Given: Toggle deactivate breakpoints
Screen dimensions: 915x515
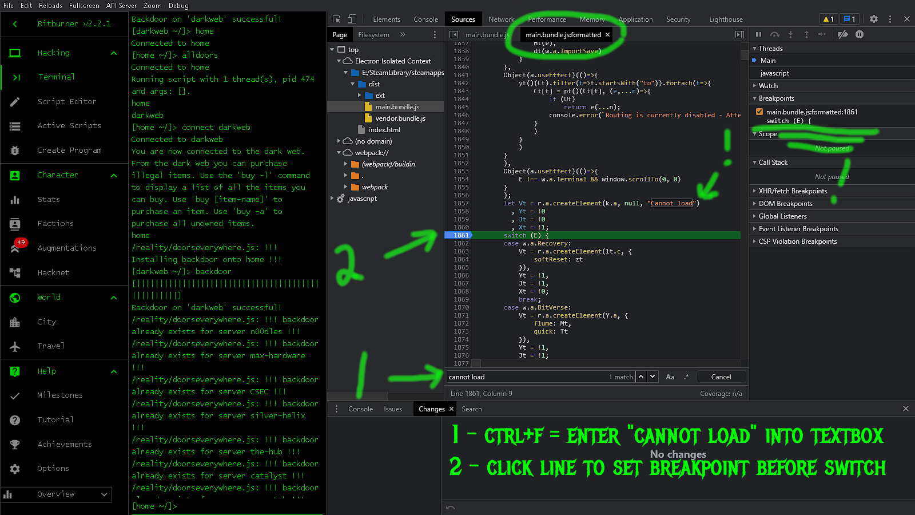Looking at the screenshot, I should (x=843, y=34).
